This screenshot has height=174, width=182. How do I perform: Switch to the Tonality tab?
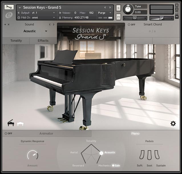pos(16,41)
